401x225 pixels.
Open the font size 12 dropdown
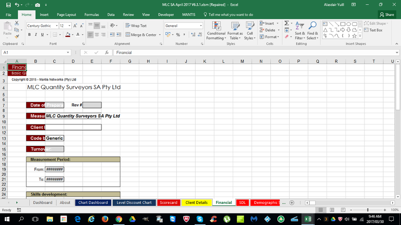click(x=69, y=26)
